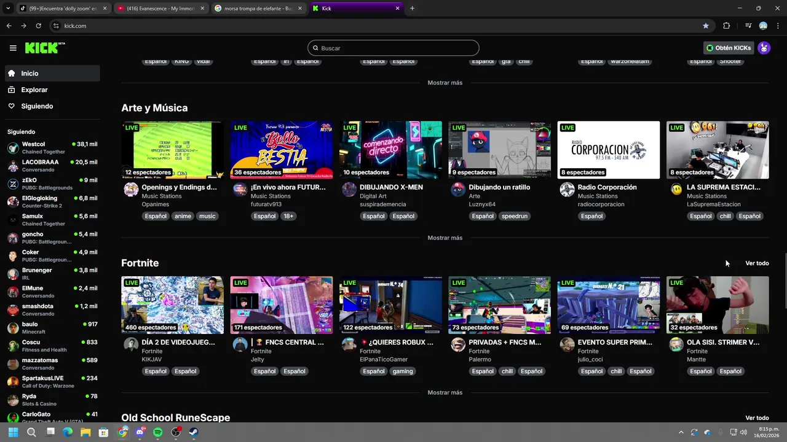Open julio_coci EVENTO SUPER stream thumbnail
Viewport: 787px width, 442px height.
[x=609, y=305]
